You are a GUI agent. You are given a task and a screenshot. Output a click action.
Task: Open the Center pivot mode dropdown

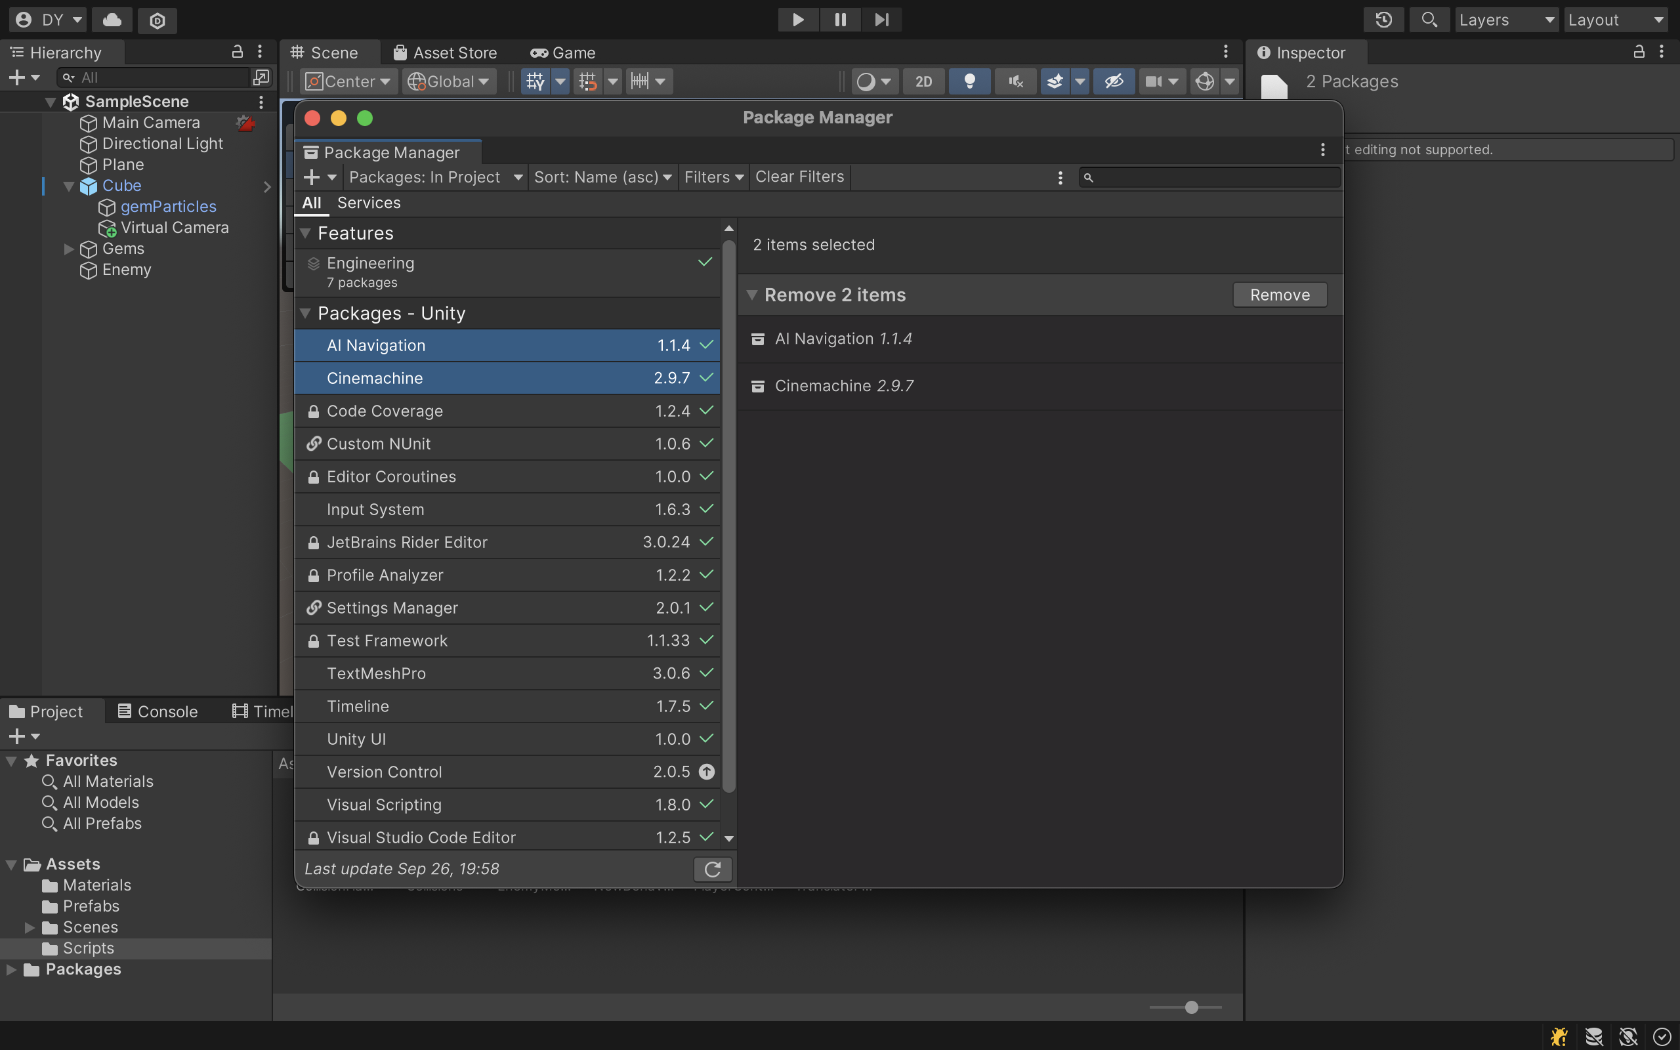point(349,81)
